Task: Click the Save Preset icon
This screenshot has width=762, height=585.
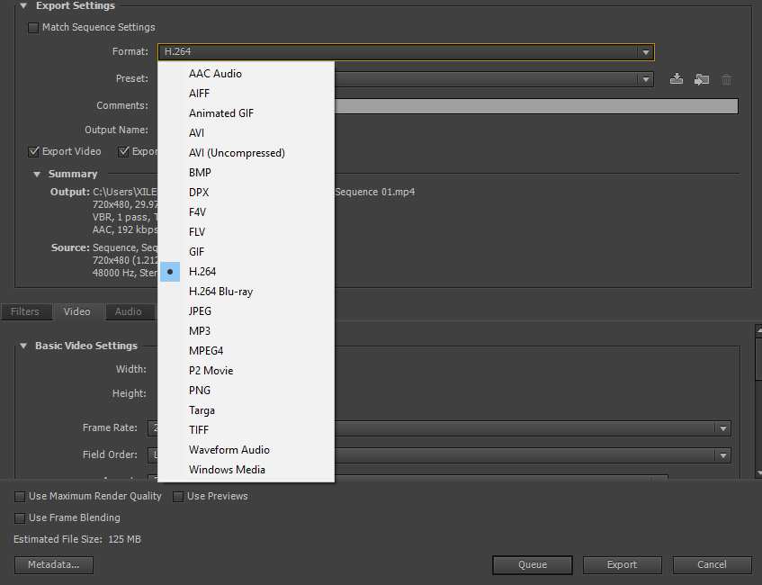Action: (x=677, y=79)
